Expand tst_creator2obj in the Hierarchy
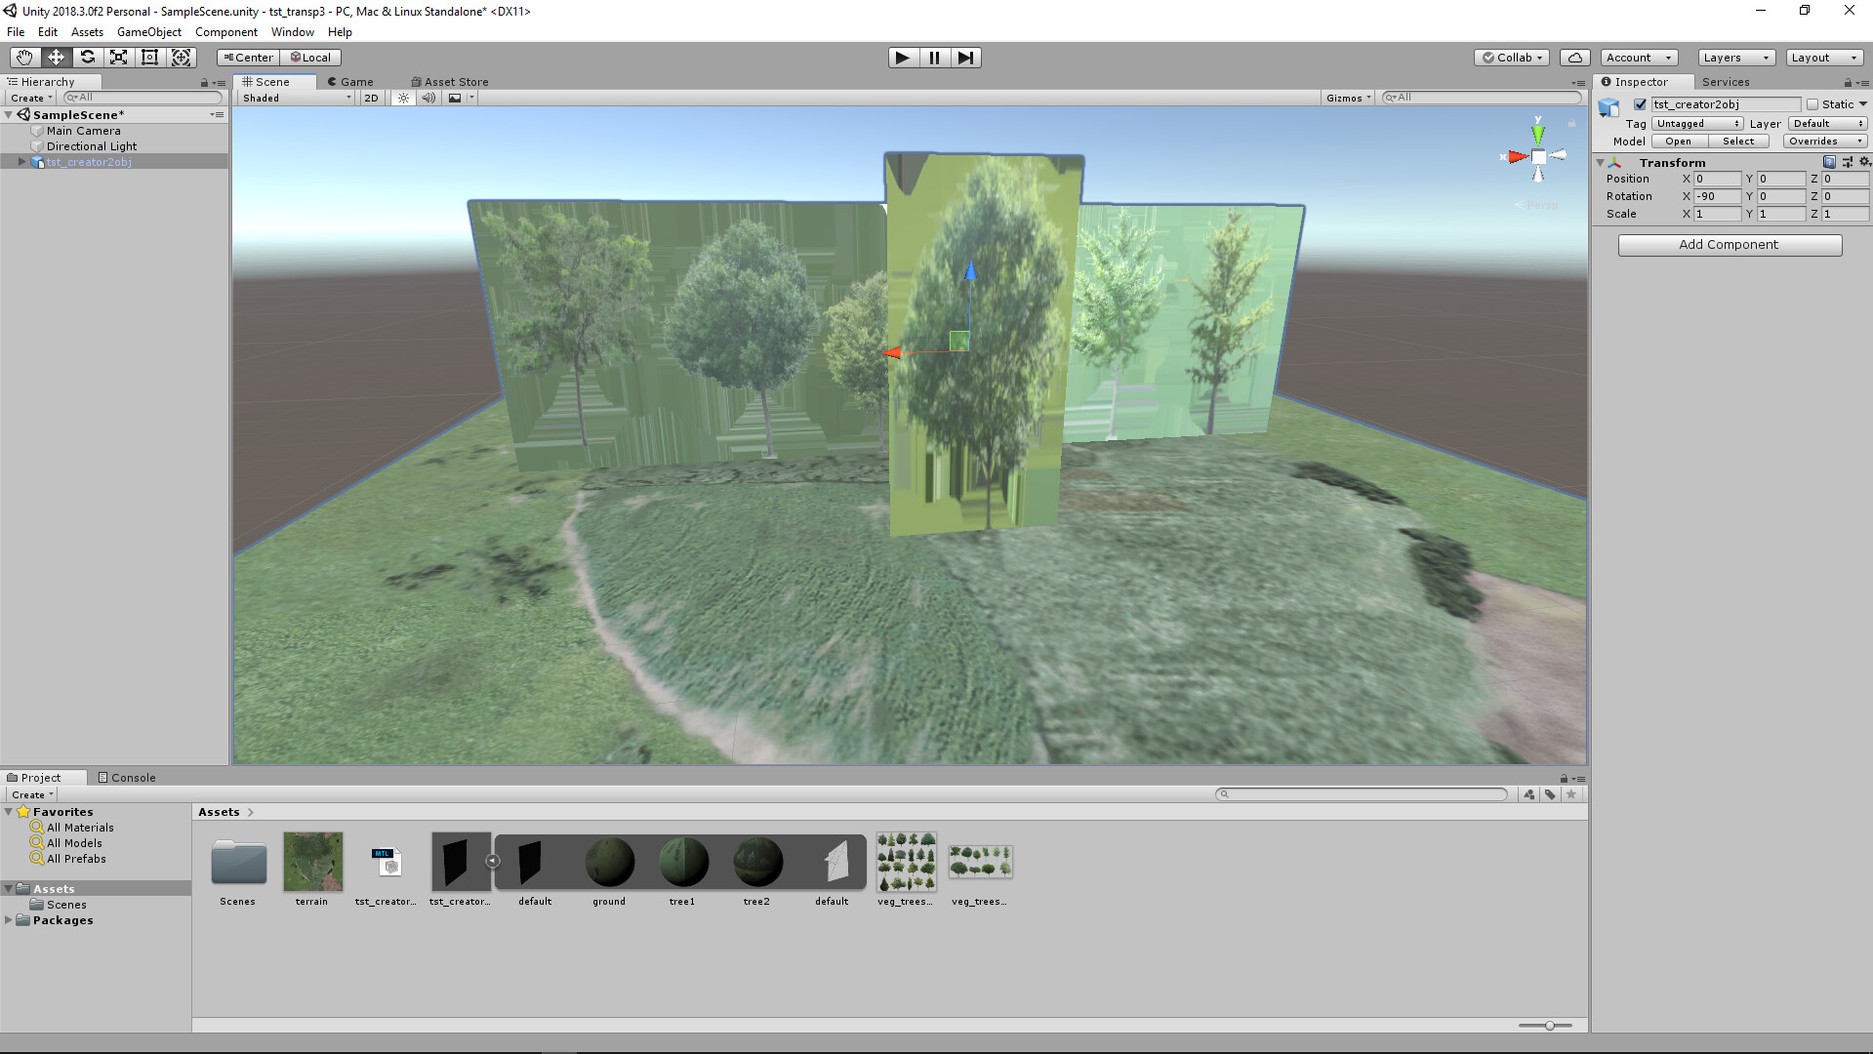Image resolution: width=1873 pixels, height=1054 pixels. (21, 161)
